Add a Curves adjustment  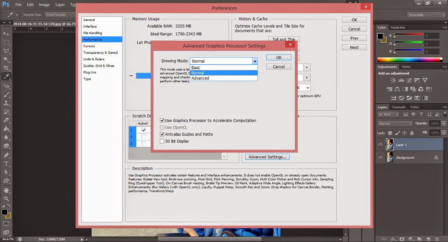[409, 80]
